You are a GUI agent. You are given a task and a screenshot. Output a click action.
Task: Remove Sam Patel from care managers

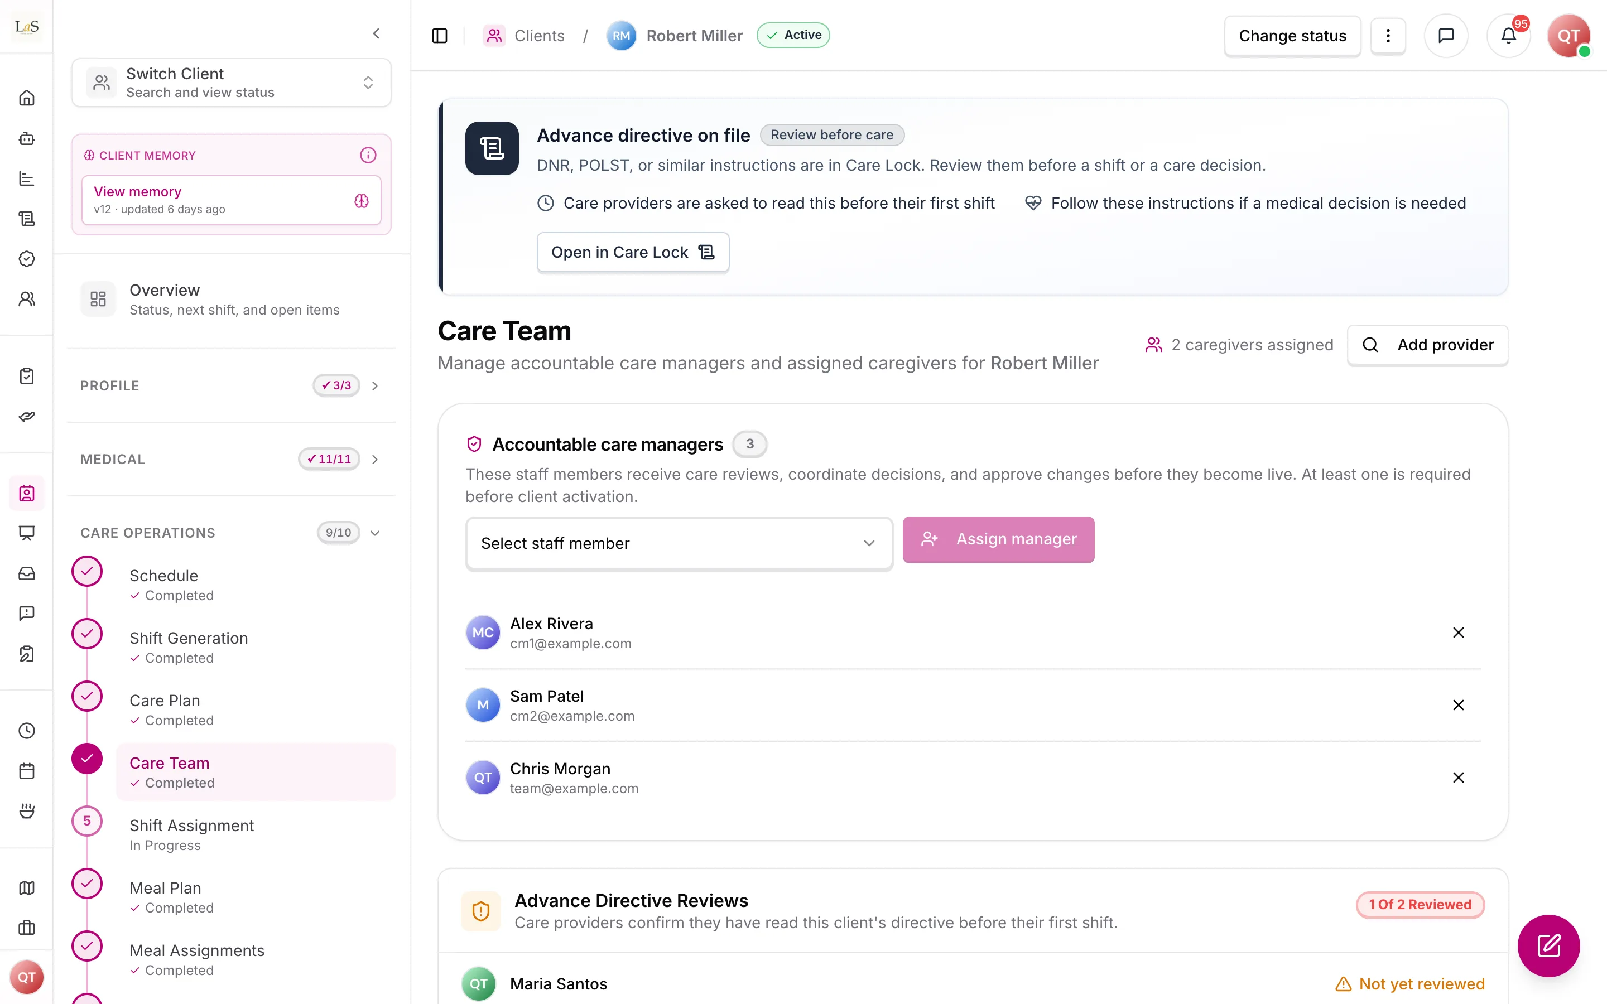(1458, 705)
